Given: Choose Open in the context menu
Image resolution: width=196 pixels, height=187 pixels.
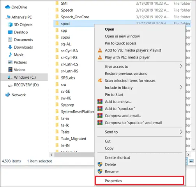Looking at the screenshot, I should pyautogui.click(x=109, y=29).
